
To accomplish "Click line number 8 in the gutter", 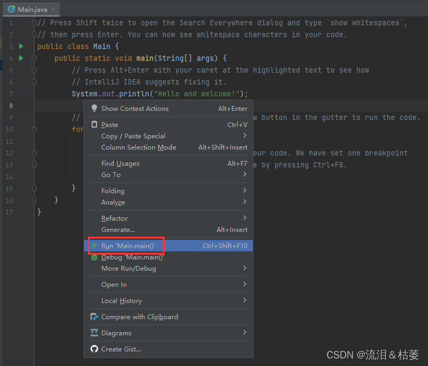I will (11, 105).
